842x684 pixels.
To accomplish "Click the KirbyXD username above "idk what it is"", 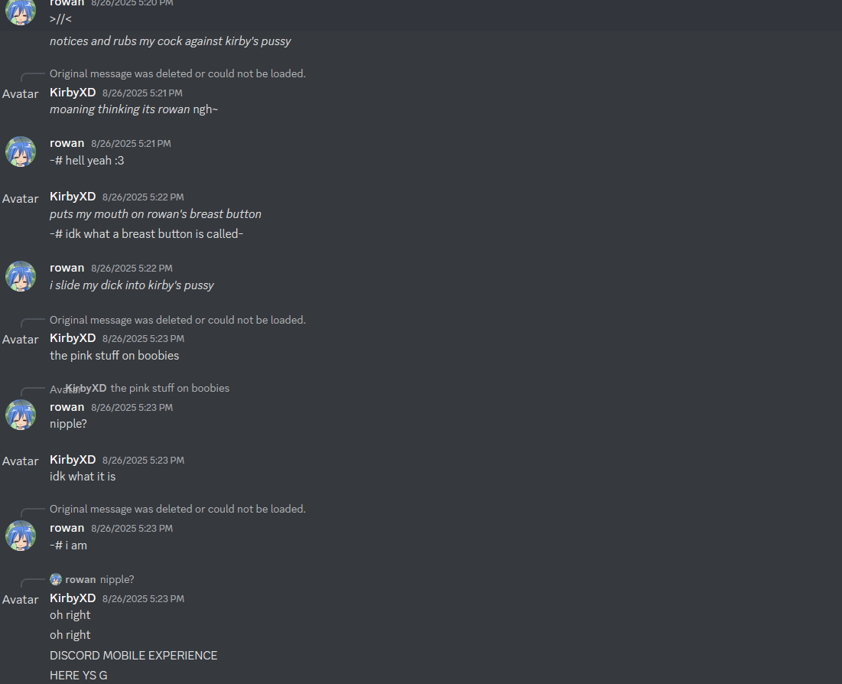I will [x=73, y=459].
